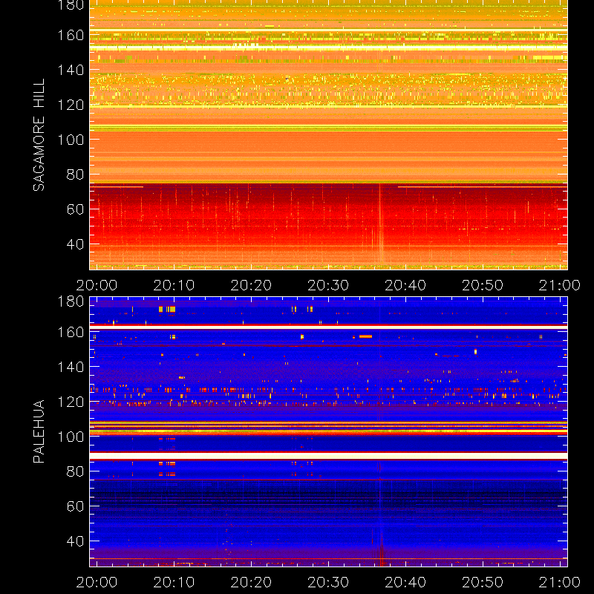Click the 20:50 time label under Sagamore Hill plot
Screen dimensions: 594x594
(x=483, y=285)
